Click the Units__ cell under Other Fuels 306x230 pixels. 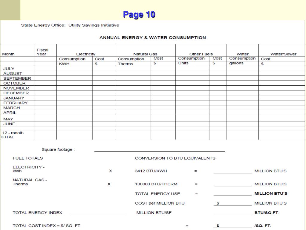186,63
